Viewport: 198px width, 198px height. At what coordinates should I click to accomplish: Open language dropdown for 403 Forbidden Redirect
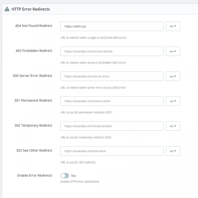coord(173,51)
